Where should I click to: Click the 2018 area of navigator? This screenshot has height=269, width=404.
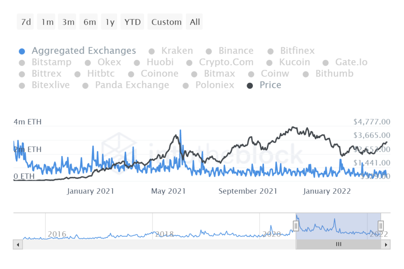click(165, 234)
